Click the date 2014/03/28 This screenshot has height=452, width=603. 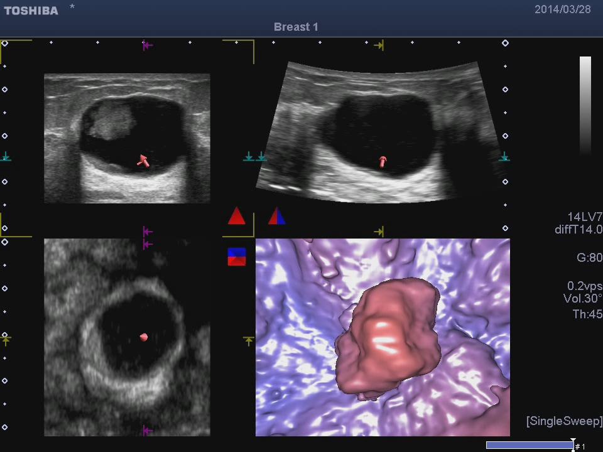563,9
